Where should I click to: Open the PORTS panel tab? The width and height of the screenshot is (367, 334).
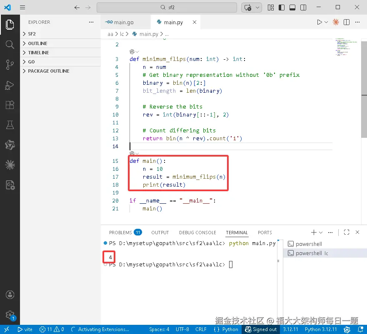click(265, 232)
